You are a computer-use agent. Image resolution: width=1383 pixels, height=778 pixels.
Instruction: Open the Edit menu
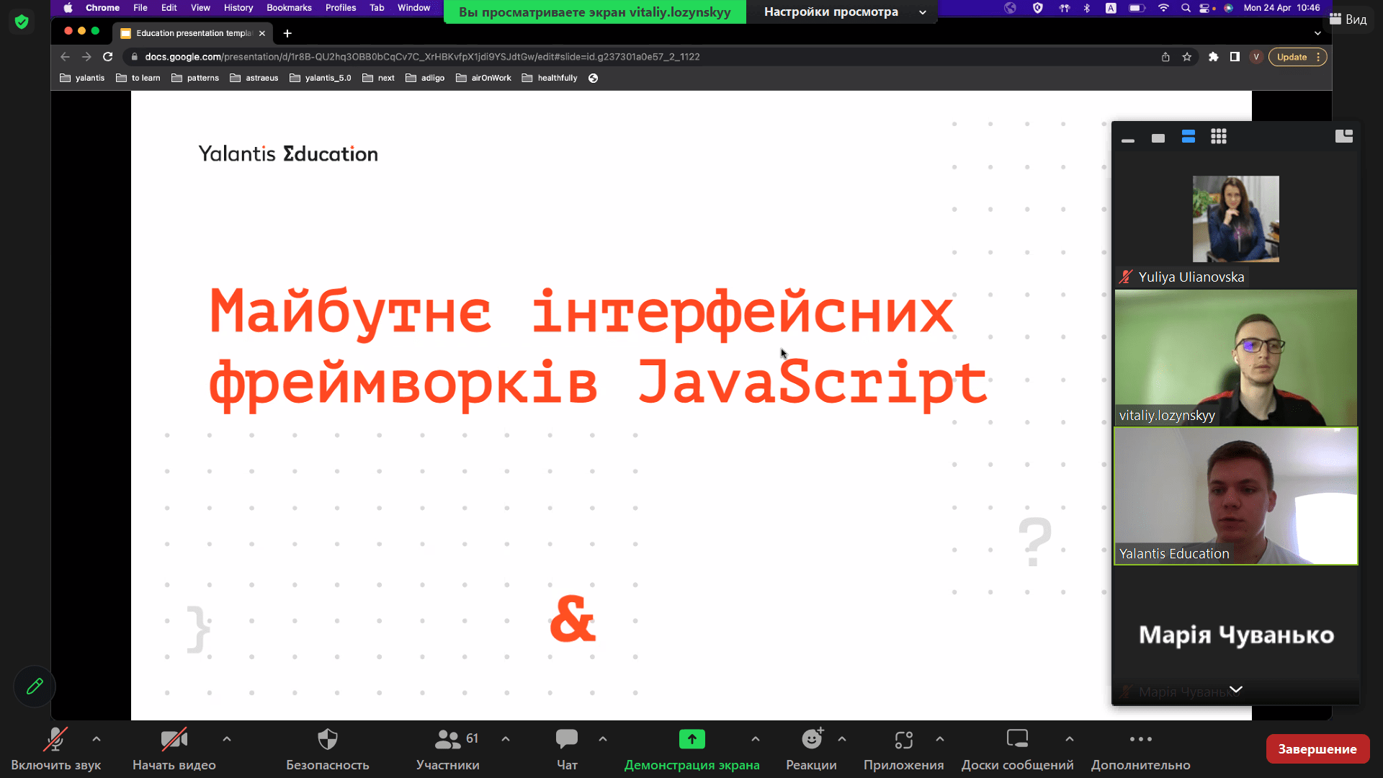coord(169,8)
